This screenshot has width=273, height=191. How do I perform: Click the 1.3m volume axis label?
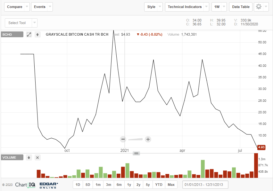tap(262, 159)
